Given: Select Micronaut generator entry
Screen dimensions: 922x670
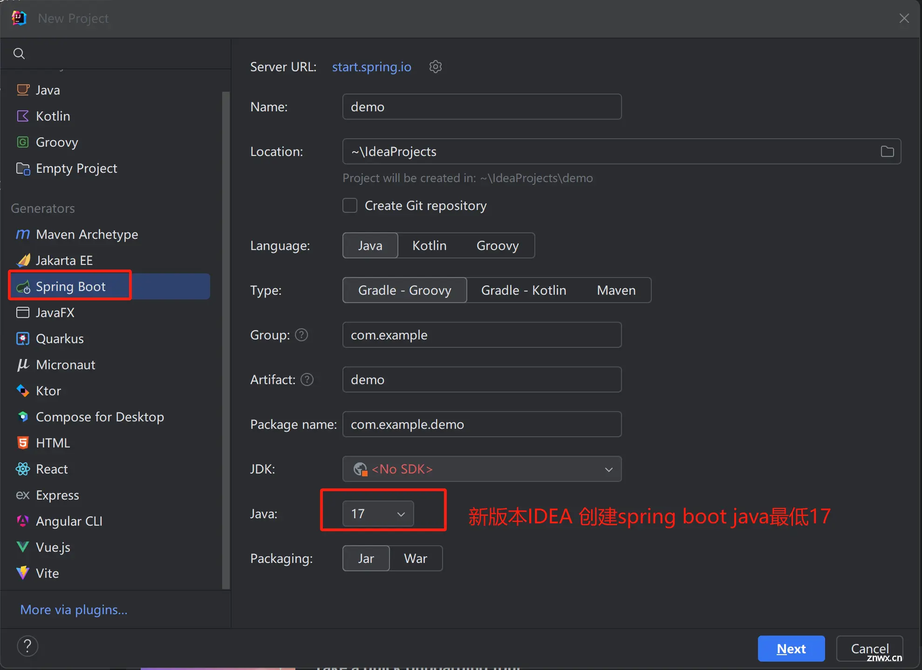Looking at the screenshot, I should (x=110, y=365).
